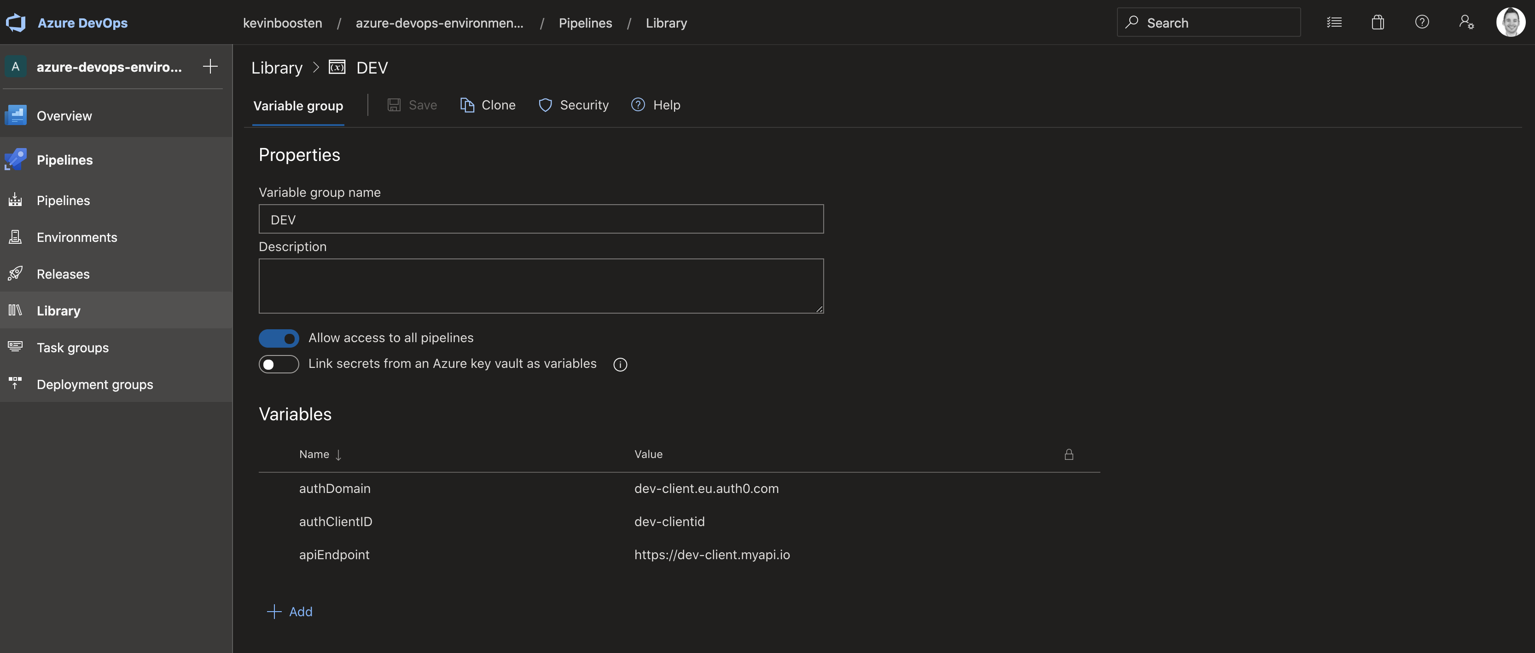
Task: Select the Variable group tab
Action: click(x=298, y=106)
